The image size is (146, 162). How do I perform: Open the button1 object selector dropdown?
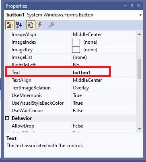coord(140,15)
